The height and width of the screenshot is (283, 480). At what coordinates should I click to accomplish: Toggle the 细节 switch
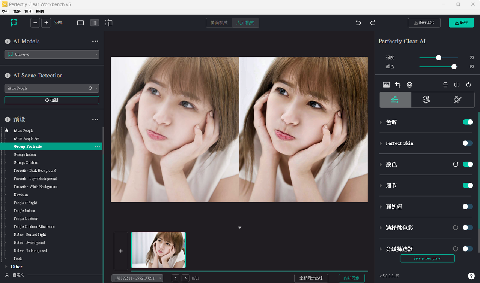point(468,185)
